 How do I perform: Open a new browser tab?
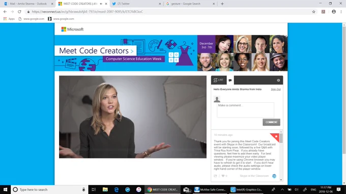(x=222, y=4)
